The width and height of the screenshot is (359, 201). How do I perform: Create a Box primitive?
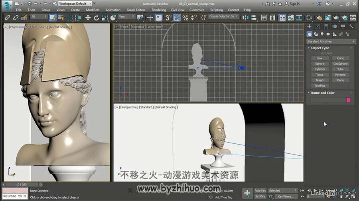[320, 58]
